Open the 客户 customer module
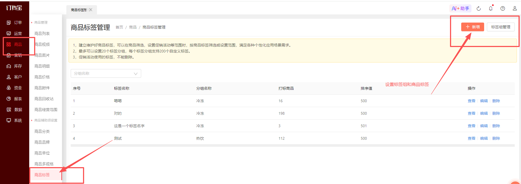Viewport: 521px width, 184px height. [x=14, y=77]
